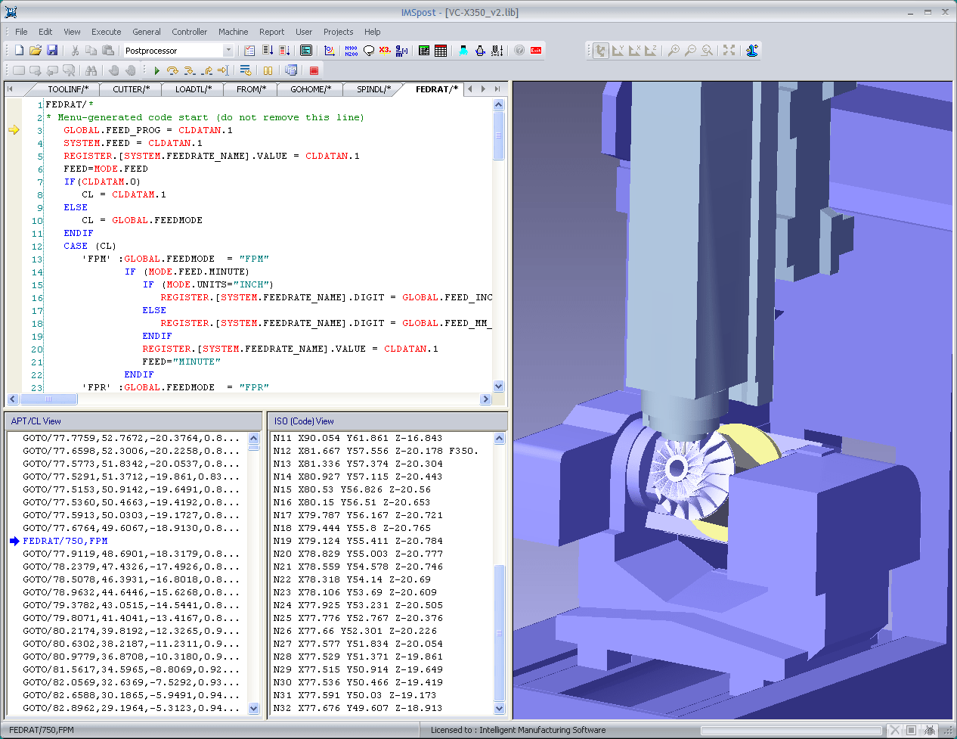The image size is (957, 739).
Task: Click code editor horizontal scrollbar right arrow
Action: click(485, 399)
